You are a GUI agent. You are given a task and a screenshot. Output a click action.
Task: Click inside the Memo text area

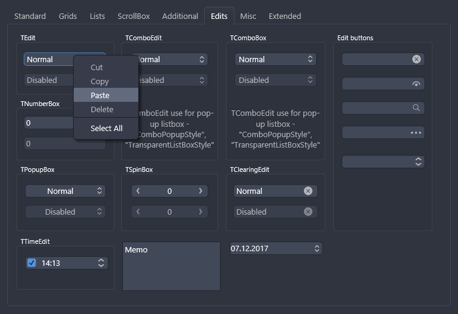click(171, 266)
